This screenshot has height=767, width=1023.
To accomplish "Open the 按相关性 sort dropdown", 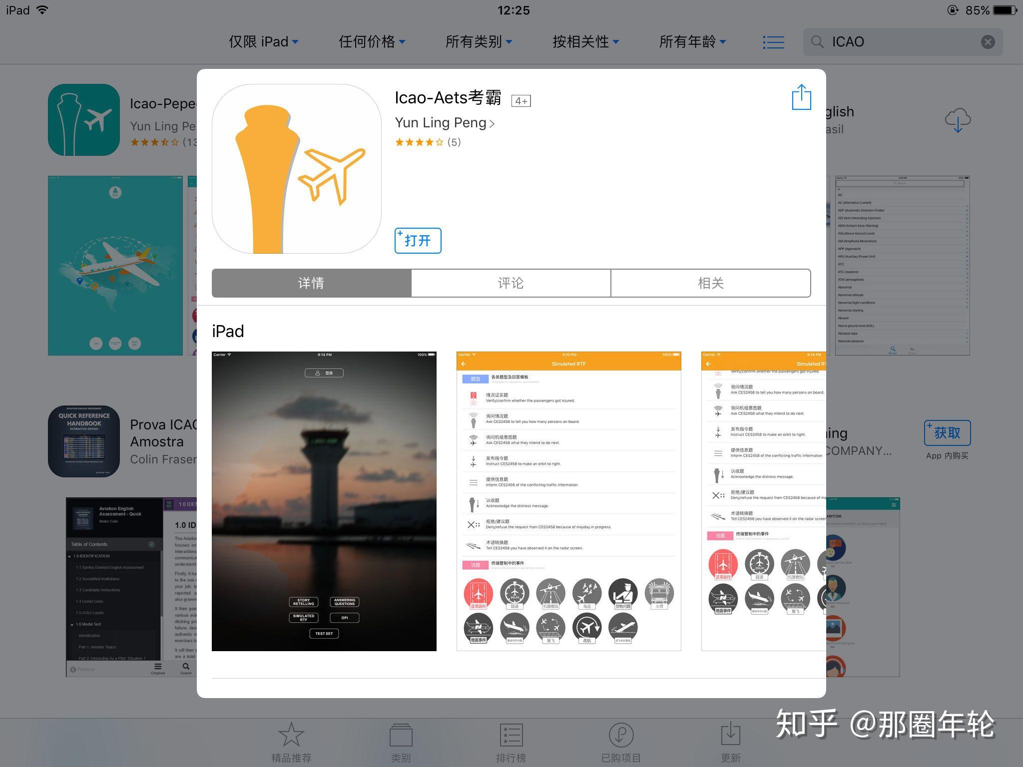I will click(585, 42).
